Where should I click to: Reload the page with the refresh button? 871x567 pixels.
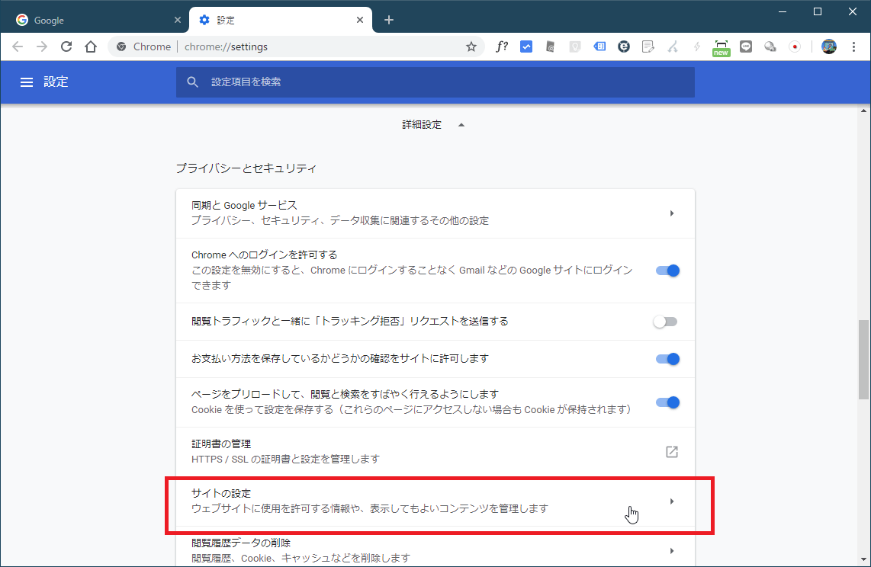[x=66, y=47]
